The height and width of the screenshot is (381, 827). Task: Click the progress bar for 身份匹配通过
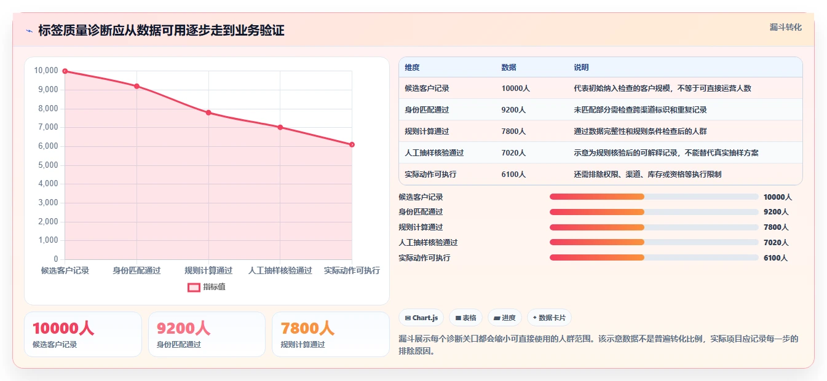[654, 212]
